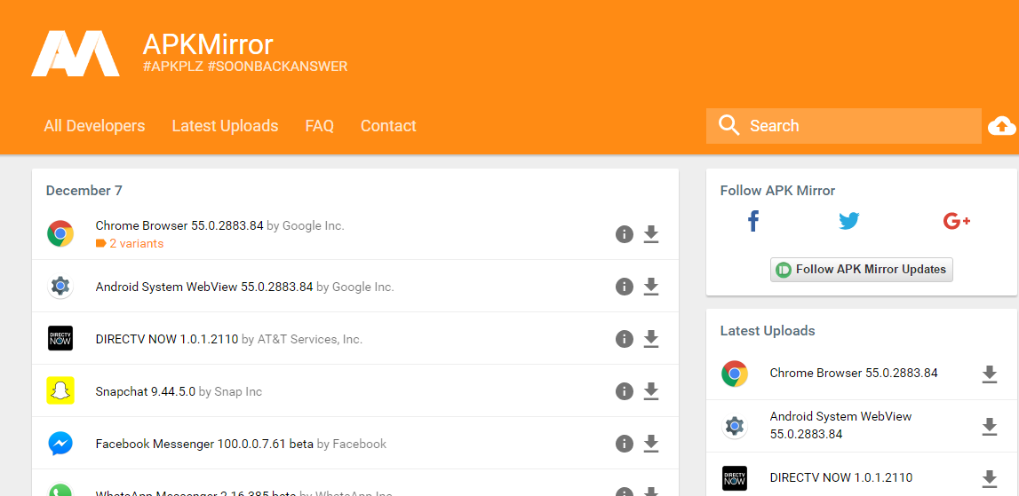The height and width of the screenshot is (496, 1019).
Task: Click AT&T Services, Inc. developer name
Action: [309, 339]
